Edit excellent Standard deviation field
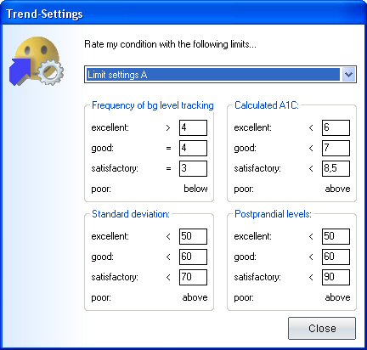 click(193, 236)
